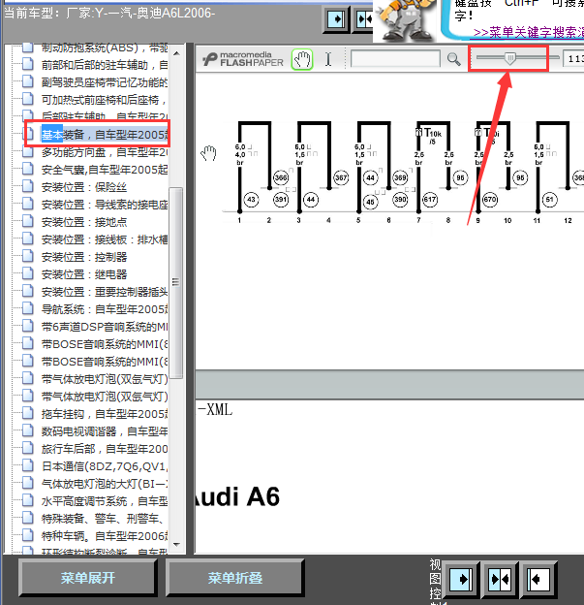Click the 菜单展开 button

88,578
